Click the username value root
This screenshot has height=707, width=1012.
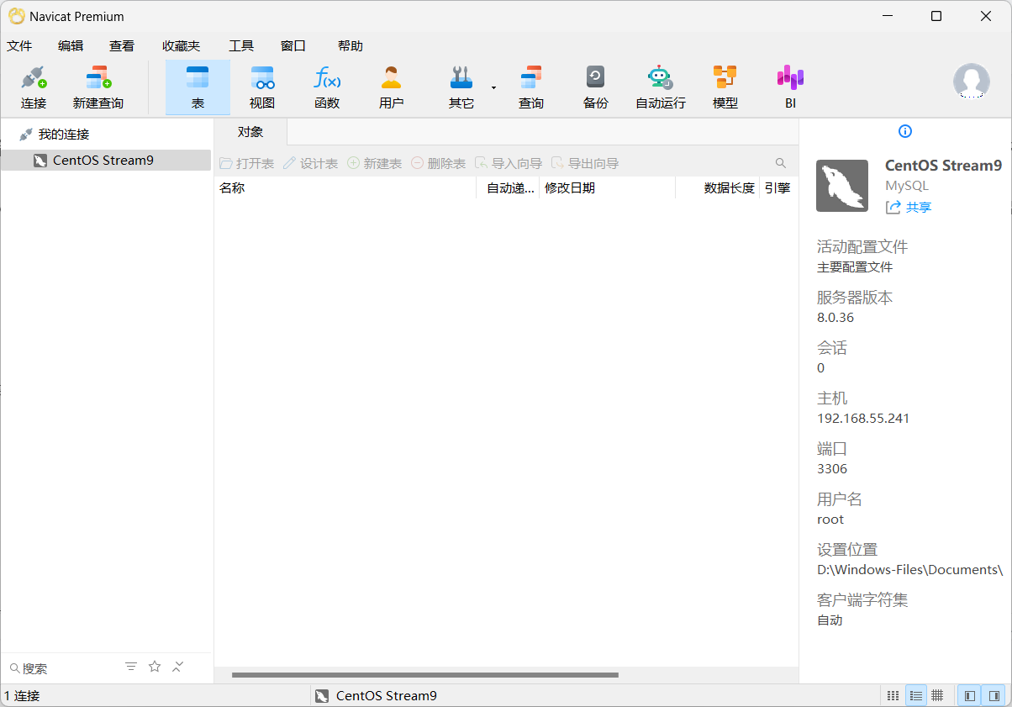pyautogui.click(x=830, y=520)
